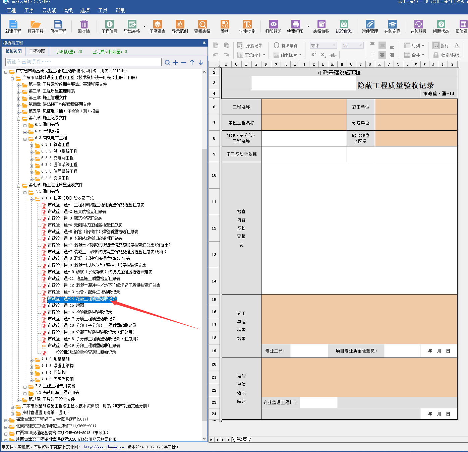
Task: Save the project using 保存工程
Action: 58,26
